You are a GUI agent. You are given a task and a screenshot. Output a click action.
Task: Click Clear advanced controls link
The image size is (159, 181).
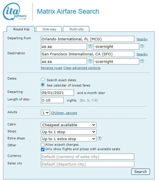tap(82, 68)
